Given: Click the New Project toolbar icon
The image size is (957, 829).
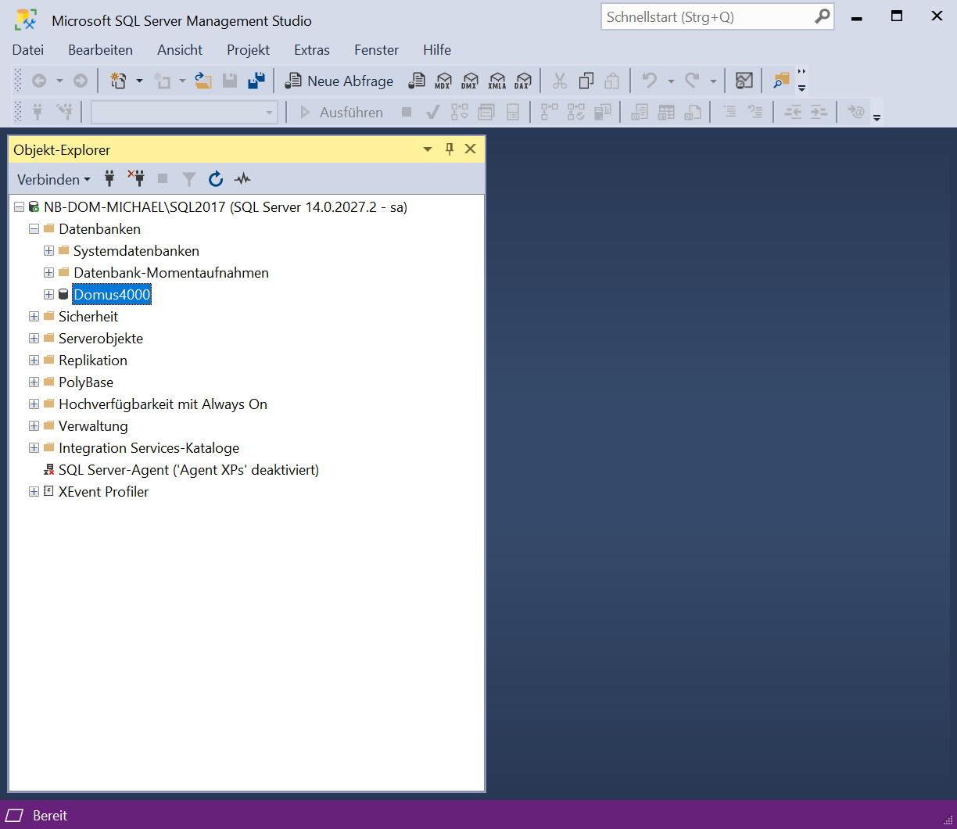Looking at the screenshot, I should [x=118, y=81].
